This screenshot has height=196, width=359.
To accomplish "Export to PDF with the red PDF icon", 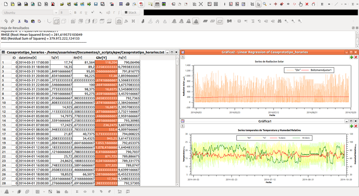I will coord(141,4).
